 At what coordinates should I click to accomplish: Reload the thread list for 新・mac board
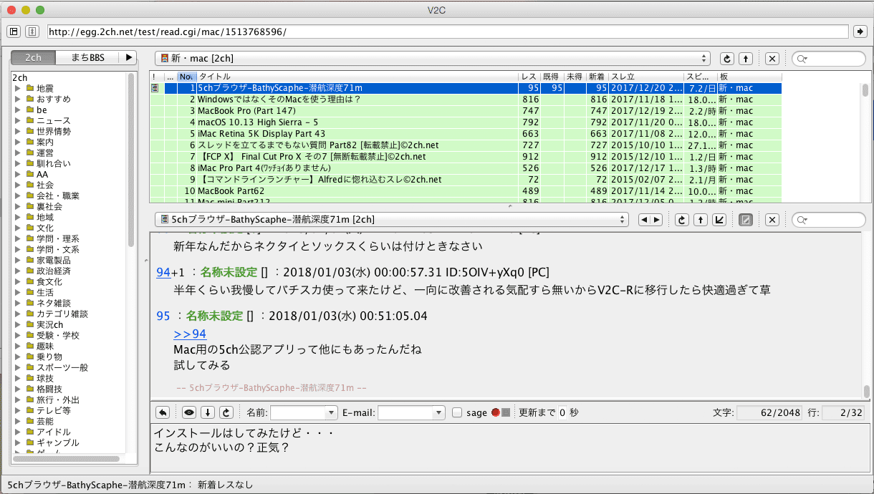tap(726, 59)
